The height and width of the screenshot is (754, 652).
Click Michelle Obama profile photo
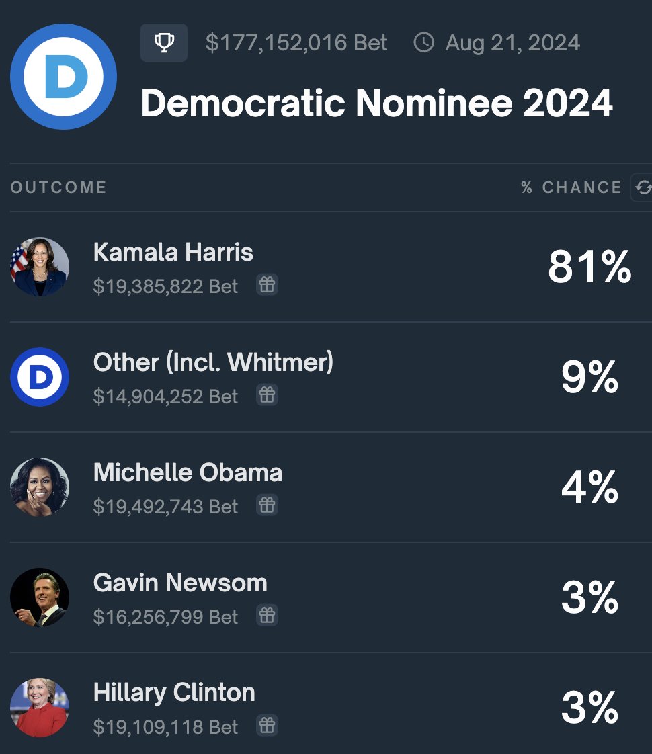pyautogui.click(x=40, y=487)
